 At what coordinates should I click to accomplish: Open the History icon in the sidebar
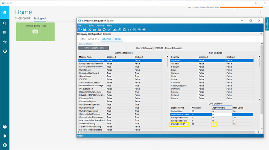(x=5, y=51)
